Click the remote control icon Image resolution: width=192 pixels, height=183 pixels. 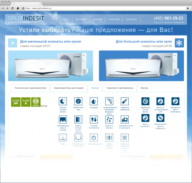[125, 101]
